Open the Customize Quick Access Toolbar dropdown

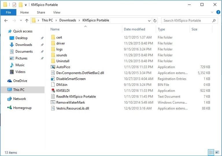[26, 5]
